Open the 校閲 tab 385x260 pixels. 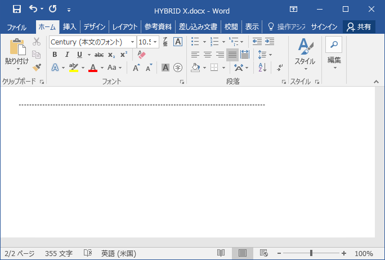[x=231, y=27]
